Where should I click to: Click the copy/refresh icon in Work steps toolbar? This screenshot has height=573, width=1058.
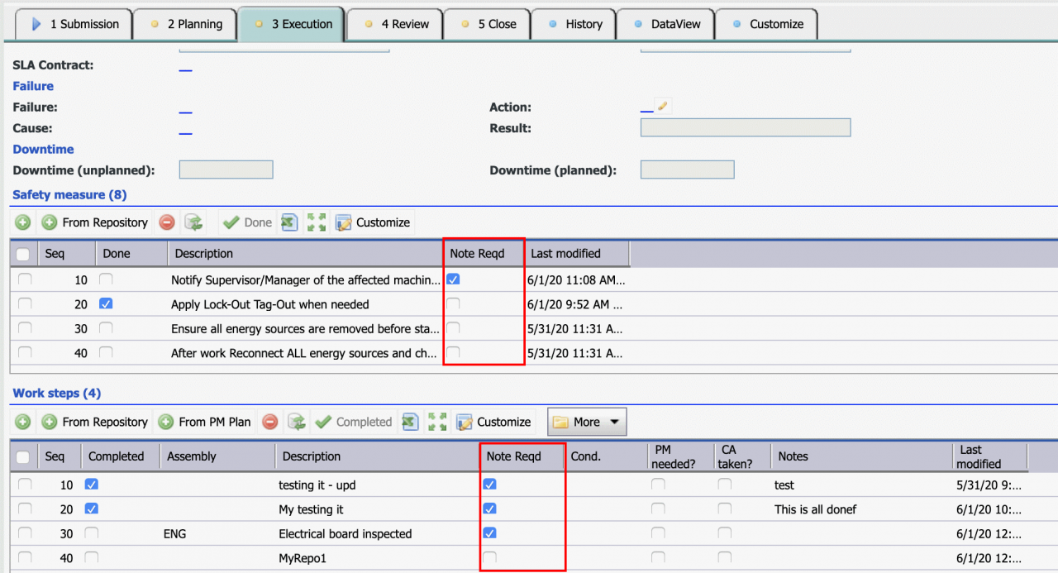(297, 422)
